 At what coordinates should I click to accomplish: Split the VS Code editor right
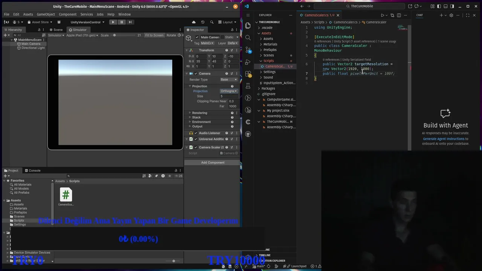click(x=399, y=15)
